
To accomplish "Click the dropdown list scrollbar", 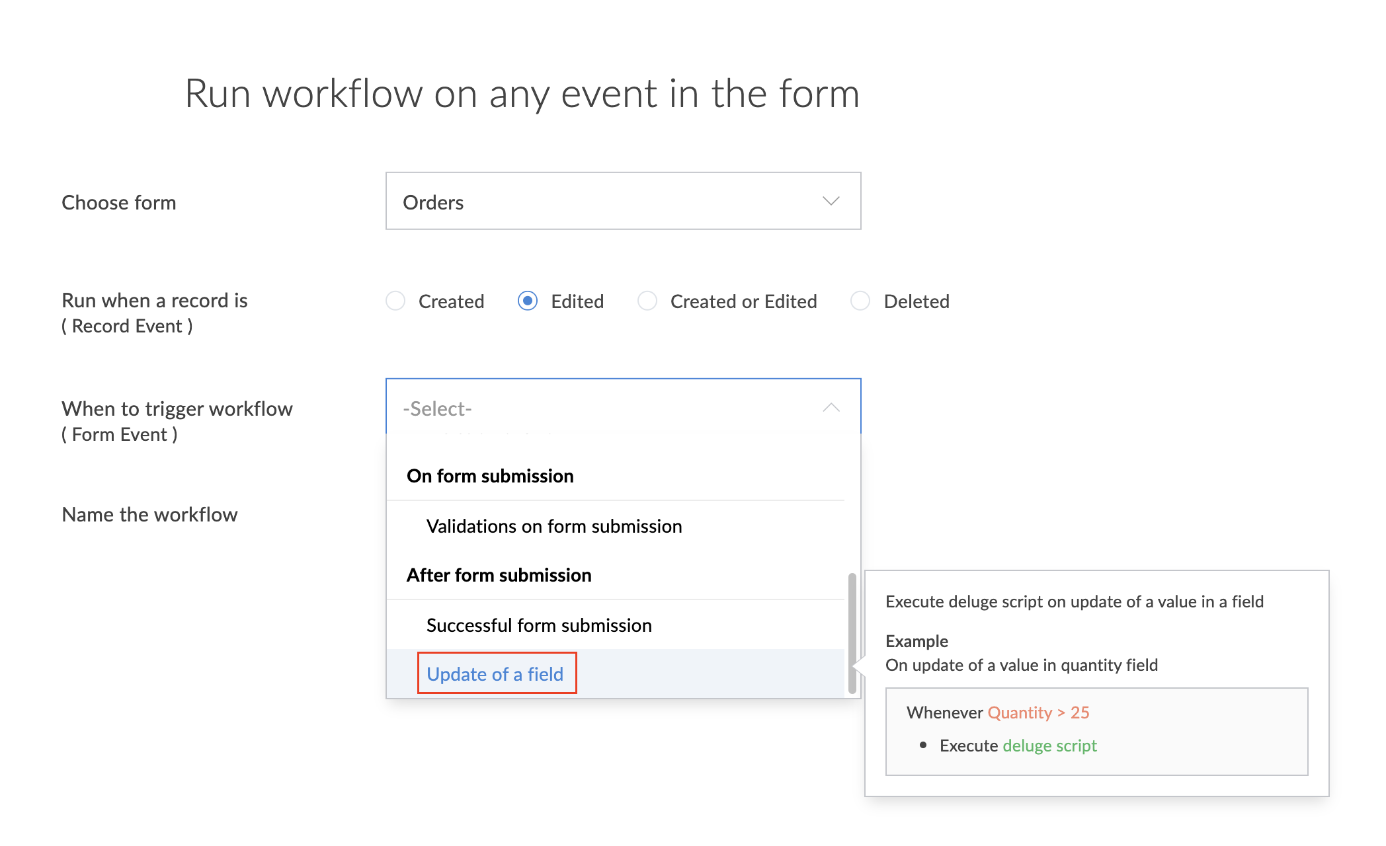I will coord(852,633).
